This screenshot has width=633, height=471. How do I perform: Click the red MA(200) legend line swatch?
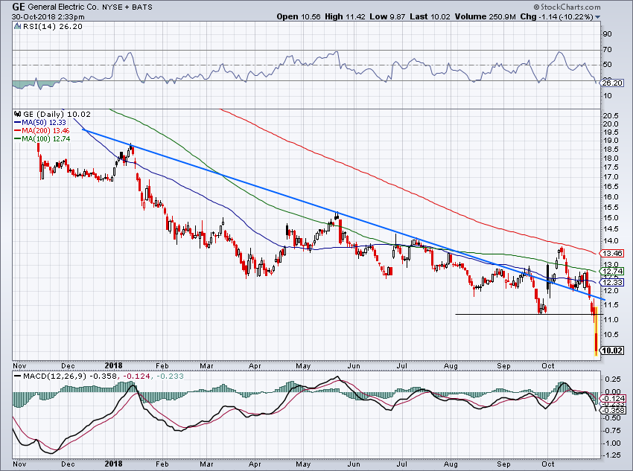17,131
